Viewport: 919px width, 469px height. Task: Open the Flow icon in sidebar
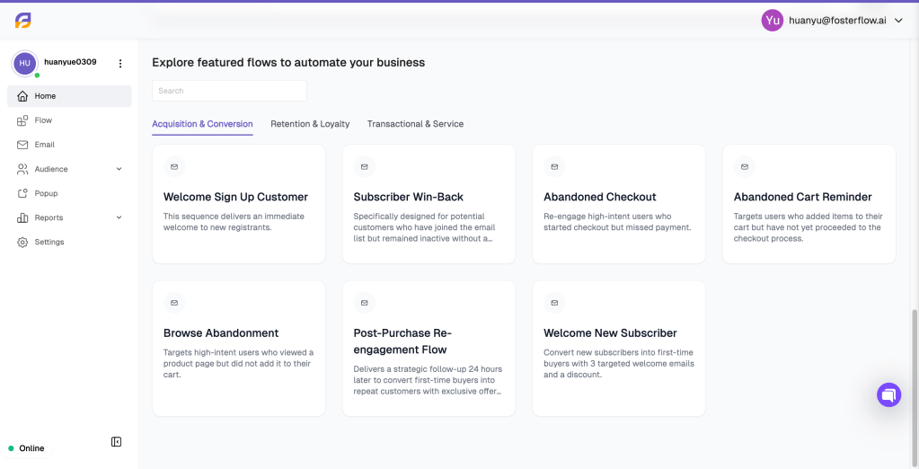click(22, 120)
